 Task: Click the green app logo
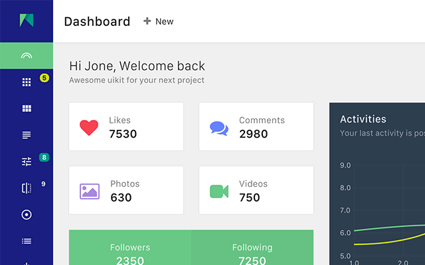tap(27, 21)
